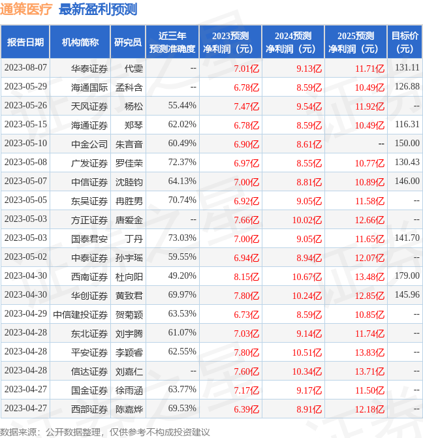Select target price 131.11

407,68
